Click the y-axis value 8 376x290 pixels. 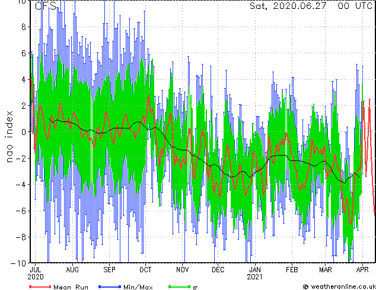click(x=24, y=27)
